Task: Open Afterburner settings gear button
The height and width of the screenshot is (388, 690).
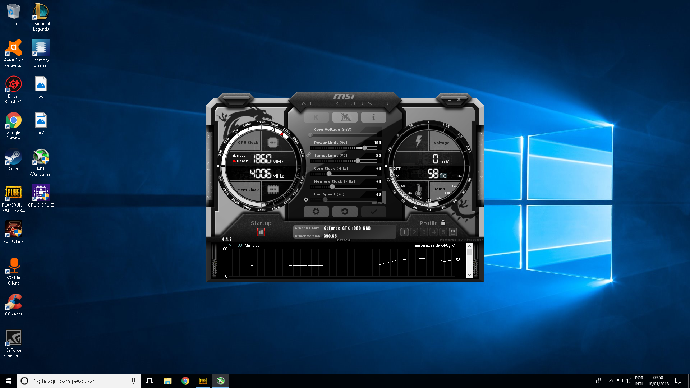Action: coord(316,212)
